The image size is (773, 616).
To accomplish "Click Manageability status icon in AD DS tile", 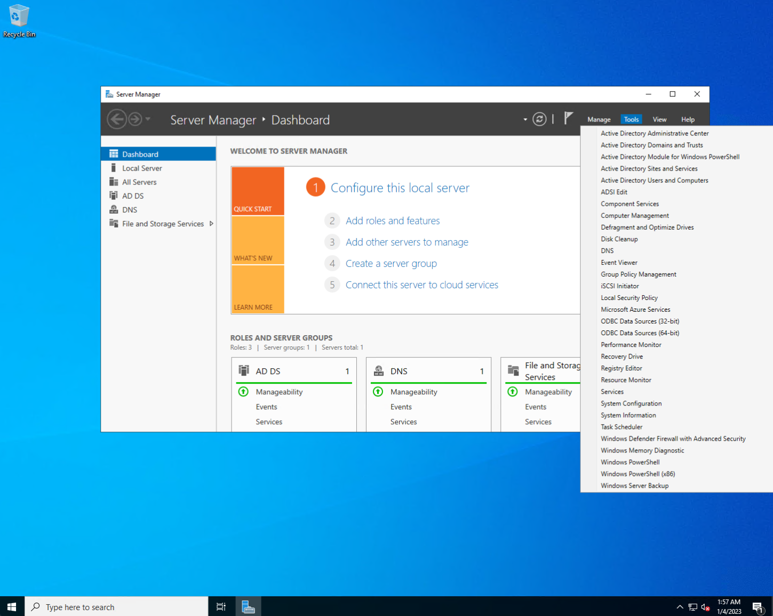I will (x=243, y=392).
